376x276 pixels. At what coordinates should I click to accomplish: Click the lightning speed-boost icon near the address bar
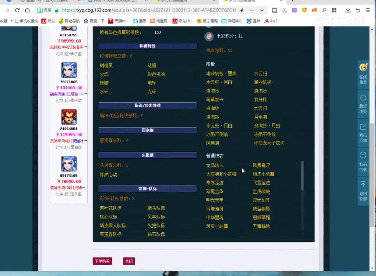[x=242, y=11]
